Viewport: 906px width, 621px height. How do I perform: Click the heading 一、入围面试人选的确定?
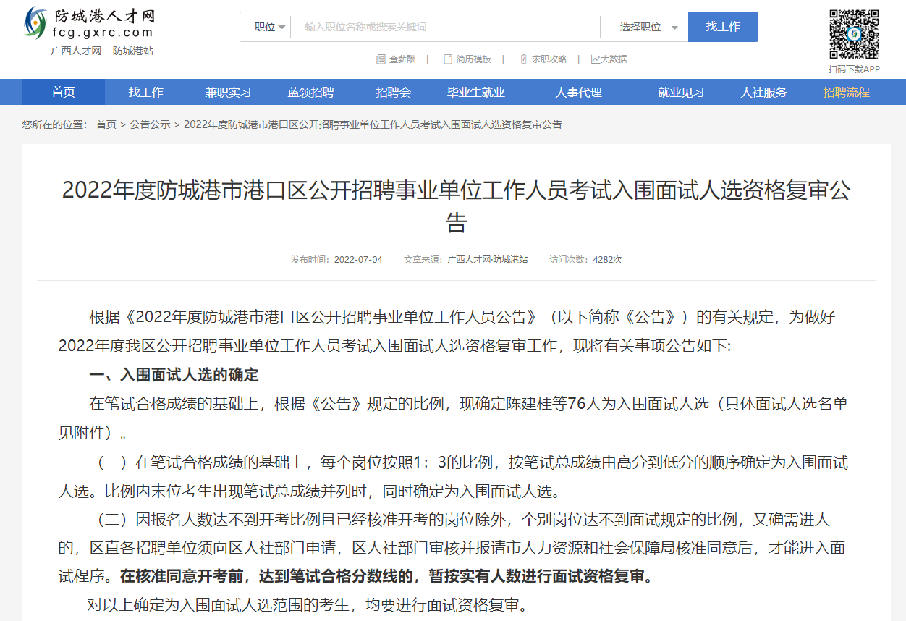(x=174, y=375)
